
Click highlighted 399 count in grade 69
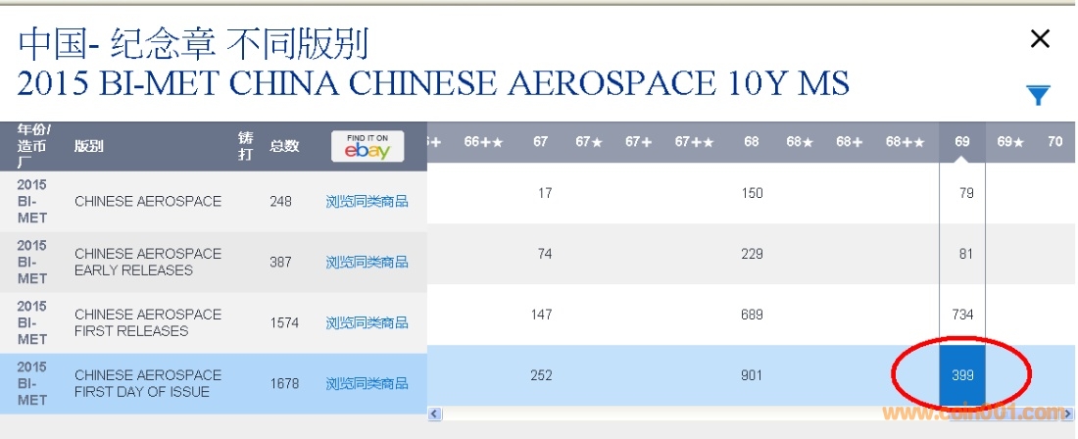[x=962, y=375]
